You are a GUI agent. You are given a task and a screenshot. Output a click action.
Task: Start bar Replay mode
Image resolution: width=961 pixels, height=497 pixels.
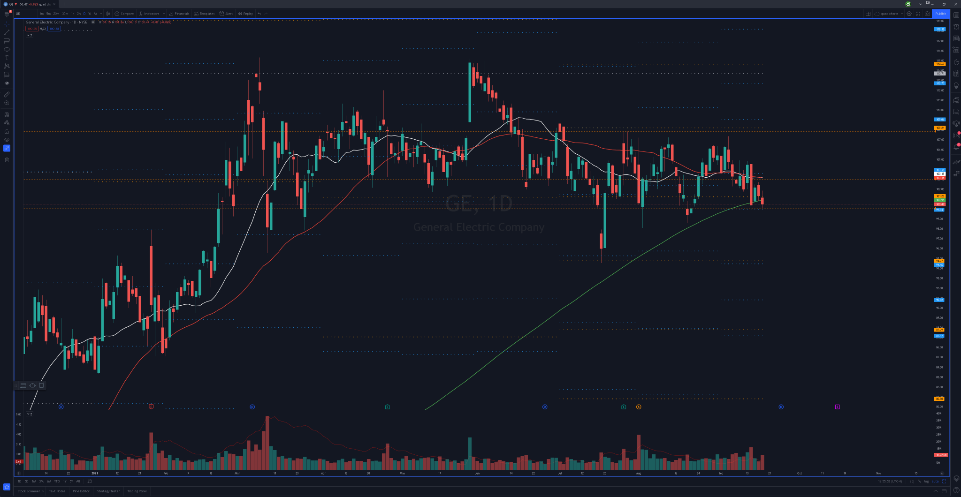coord(245,14)
